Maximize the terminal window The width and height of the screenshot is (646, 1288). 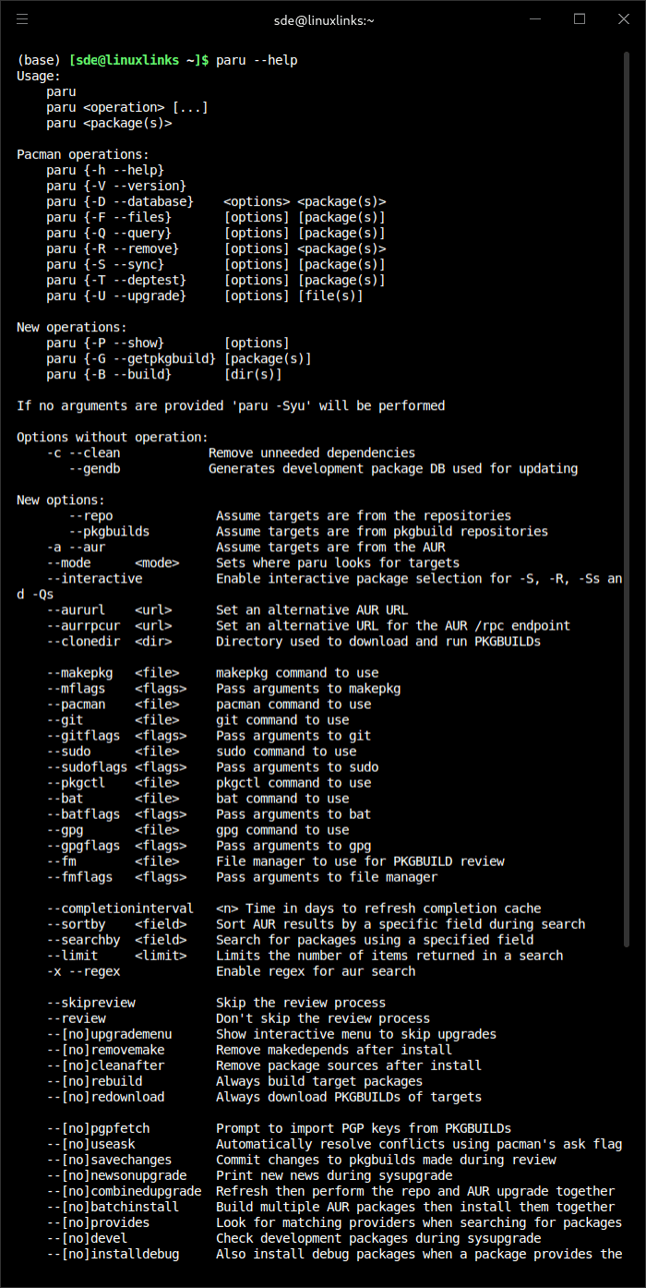(x=580, y=18)
